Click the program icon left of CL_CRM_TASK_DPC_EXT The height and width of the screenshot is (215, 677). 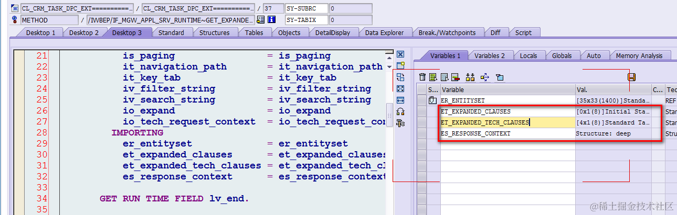[x=15, y=8]
